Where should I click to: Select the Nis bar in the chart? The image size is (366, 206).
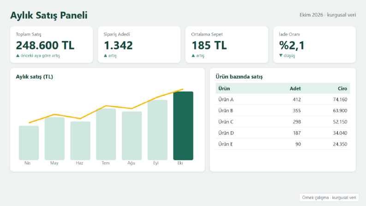(29, 143)
